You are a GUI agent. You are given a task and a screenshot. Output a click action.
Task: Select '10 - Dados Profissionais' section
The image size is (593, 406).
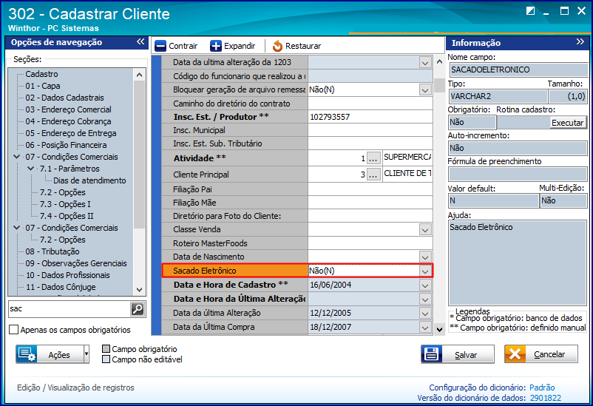click(68, 275)
